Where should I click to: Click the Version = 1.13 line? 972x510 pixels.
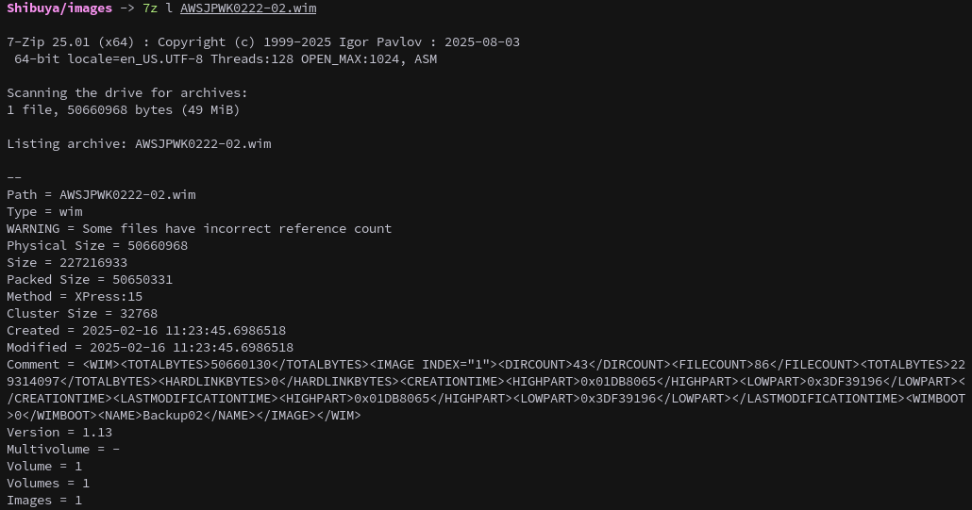[59, 432]
